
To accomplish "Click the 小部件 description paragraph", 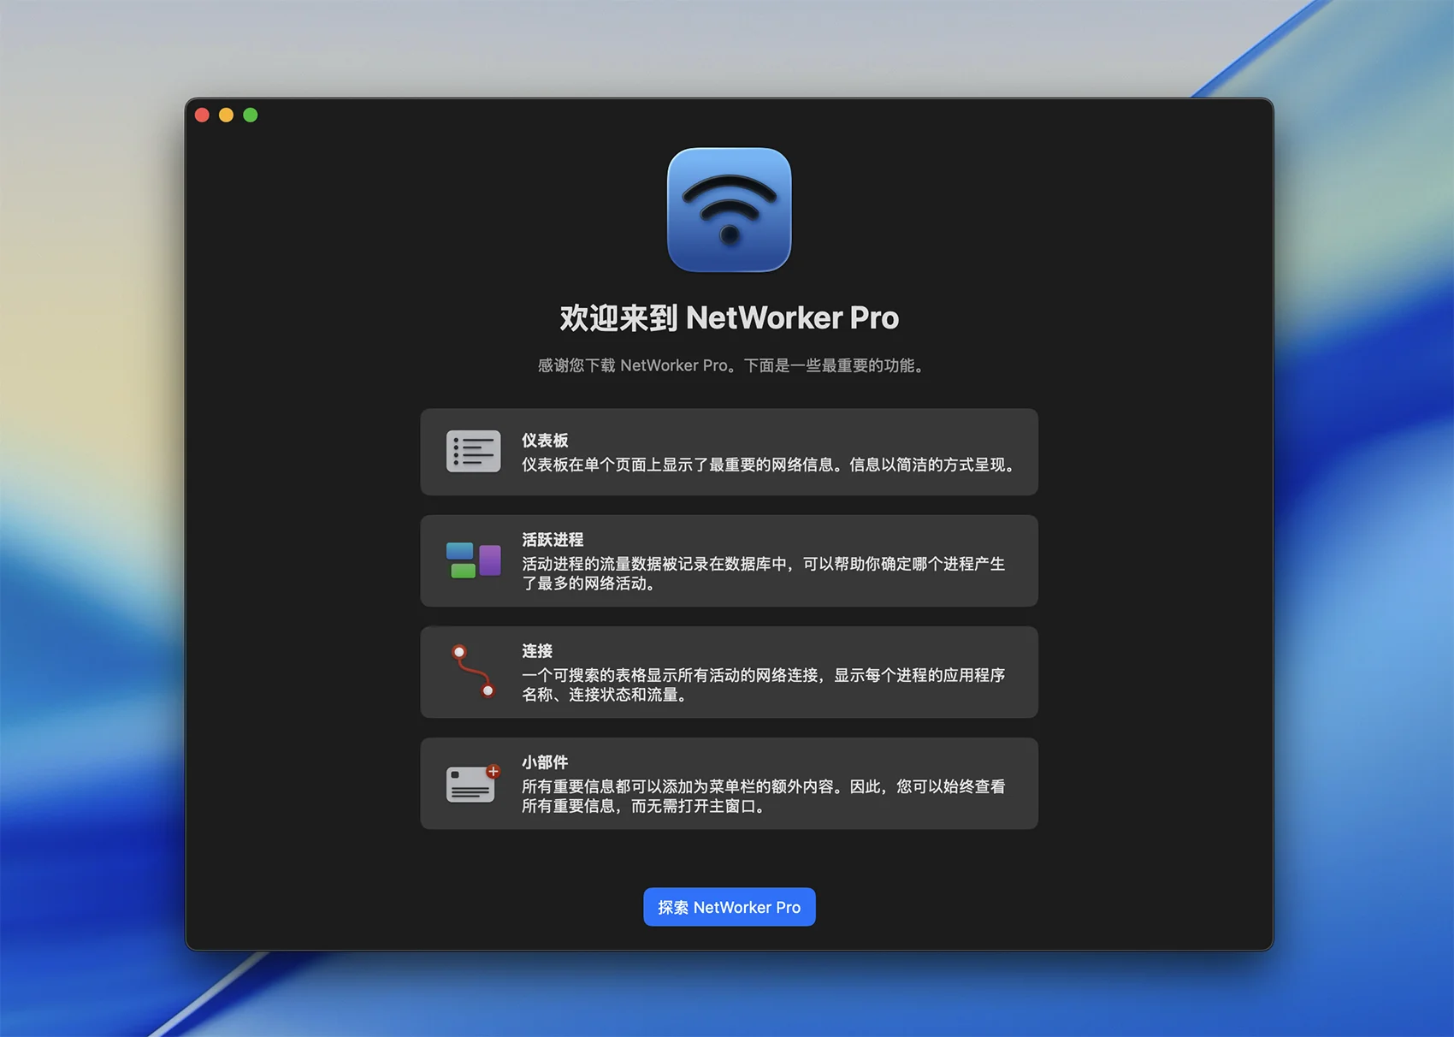I will [x=763, y=796].
